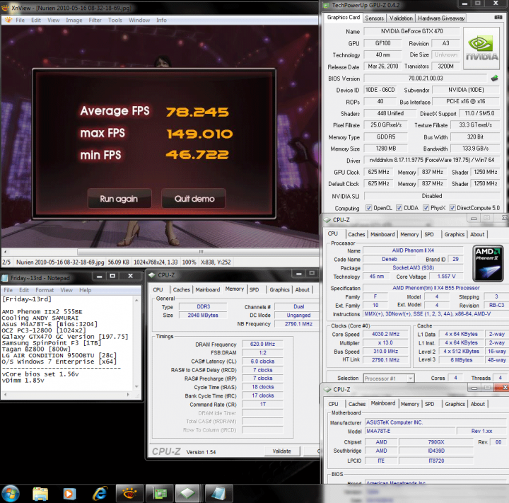Screen dimensions: 509x503
Task: Switch to CPU-Z taskbar icon
Action: point(188,494)
